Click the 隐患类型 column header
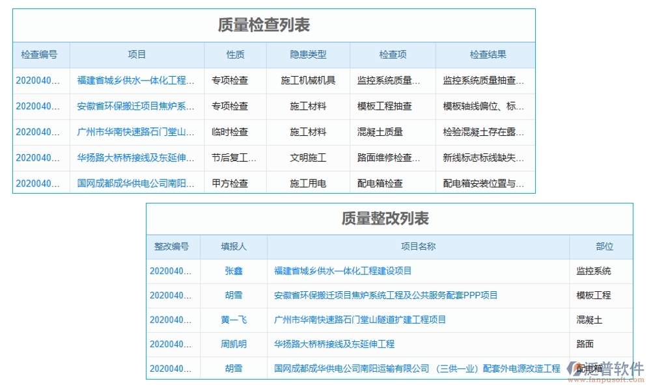Viewport: 651px width, 390px height. [306, 55]
